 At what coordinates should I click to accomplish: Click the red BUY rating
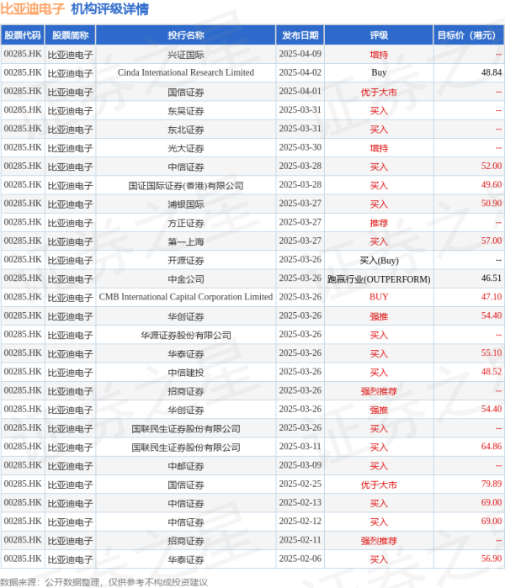coord(379,297)
